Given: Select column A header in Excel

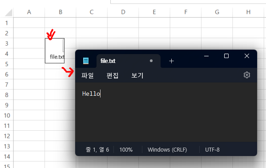Looking at the screenshot, I should 29,12.
